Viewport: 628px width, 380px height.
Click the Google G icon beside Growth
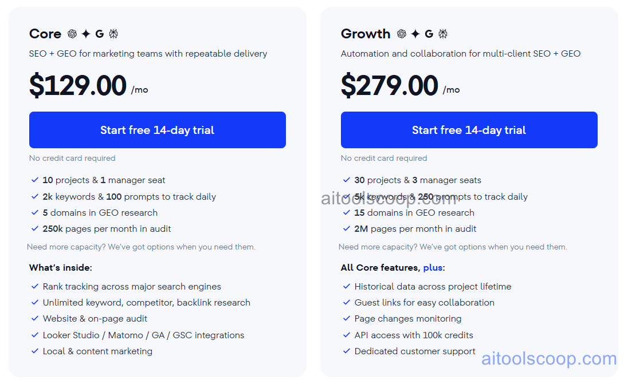(x=429, y=34)
